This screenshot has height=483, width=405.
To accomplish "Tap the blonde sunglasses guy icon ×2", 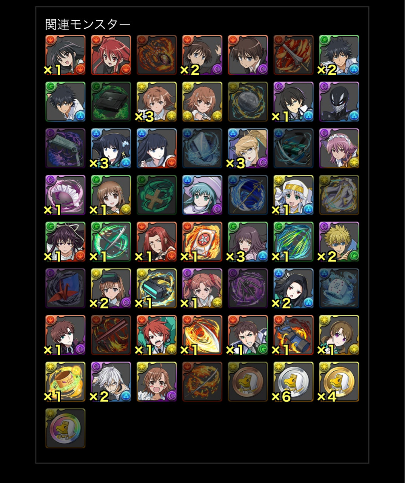I will [x=339, y=241].
